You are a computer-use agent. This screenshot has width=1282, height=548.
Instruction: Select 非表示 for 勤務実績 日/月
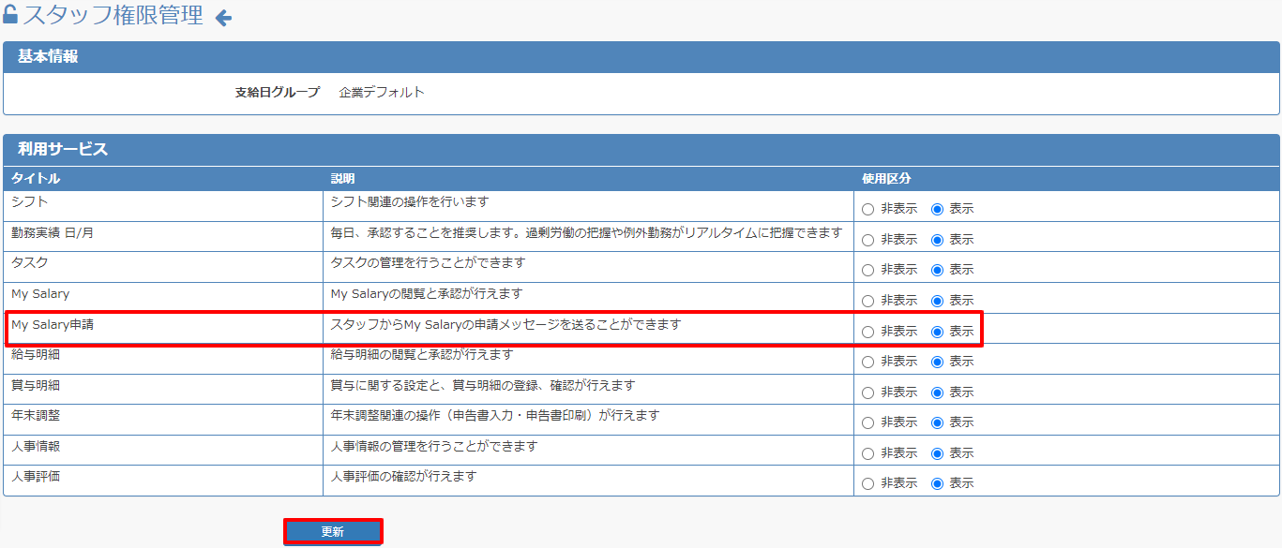867,240
